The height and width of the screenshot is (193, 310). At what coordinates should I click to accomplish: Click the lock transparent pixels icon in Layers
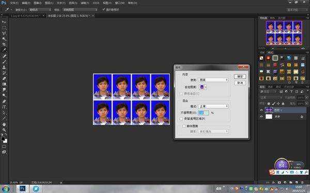point(269,103)
